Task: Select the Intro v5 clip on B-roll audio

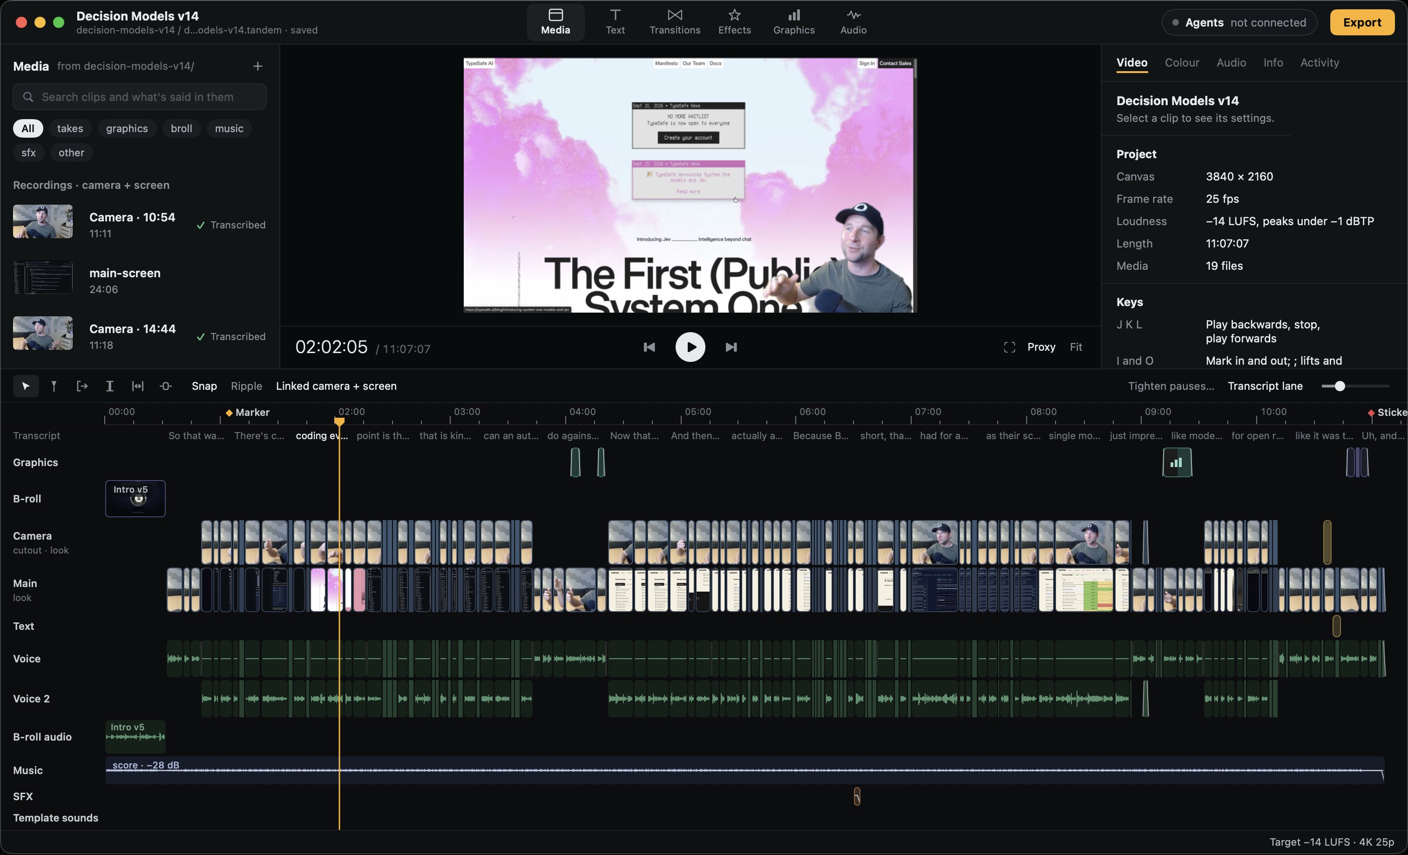Action: point(135,737)
